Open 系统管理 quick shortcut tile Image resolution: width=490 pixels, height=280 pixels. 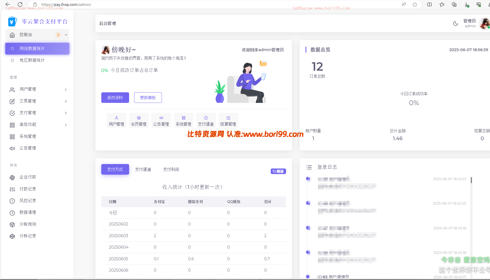(184, 121)
